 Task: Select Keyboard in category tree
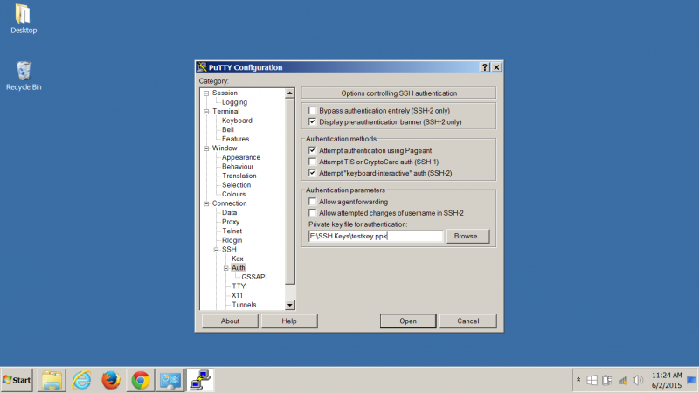(x=237, y=121)
